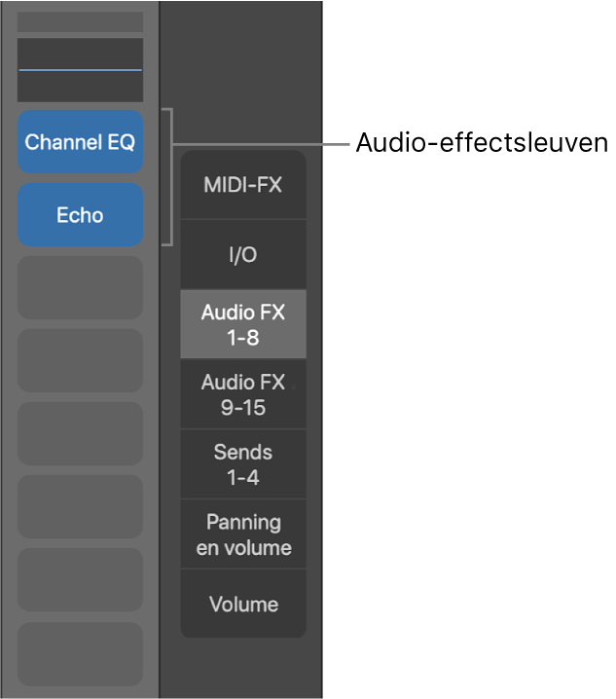Select the second empty slot below Echo
This screenshot has width=616, height=699.
[80, 360]
